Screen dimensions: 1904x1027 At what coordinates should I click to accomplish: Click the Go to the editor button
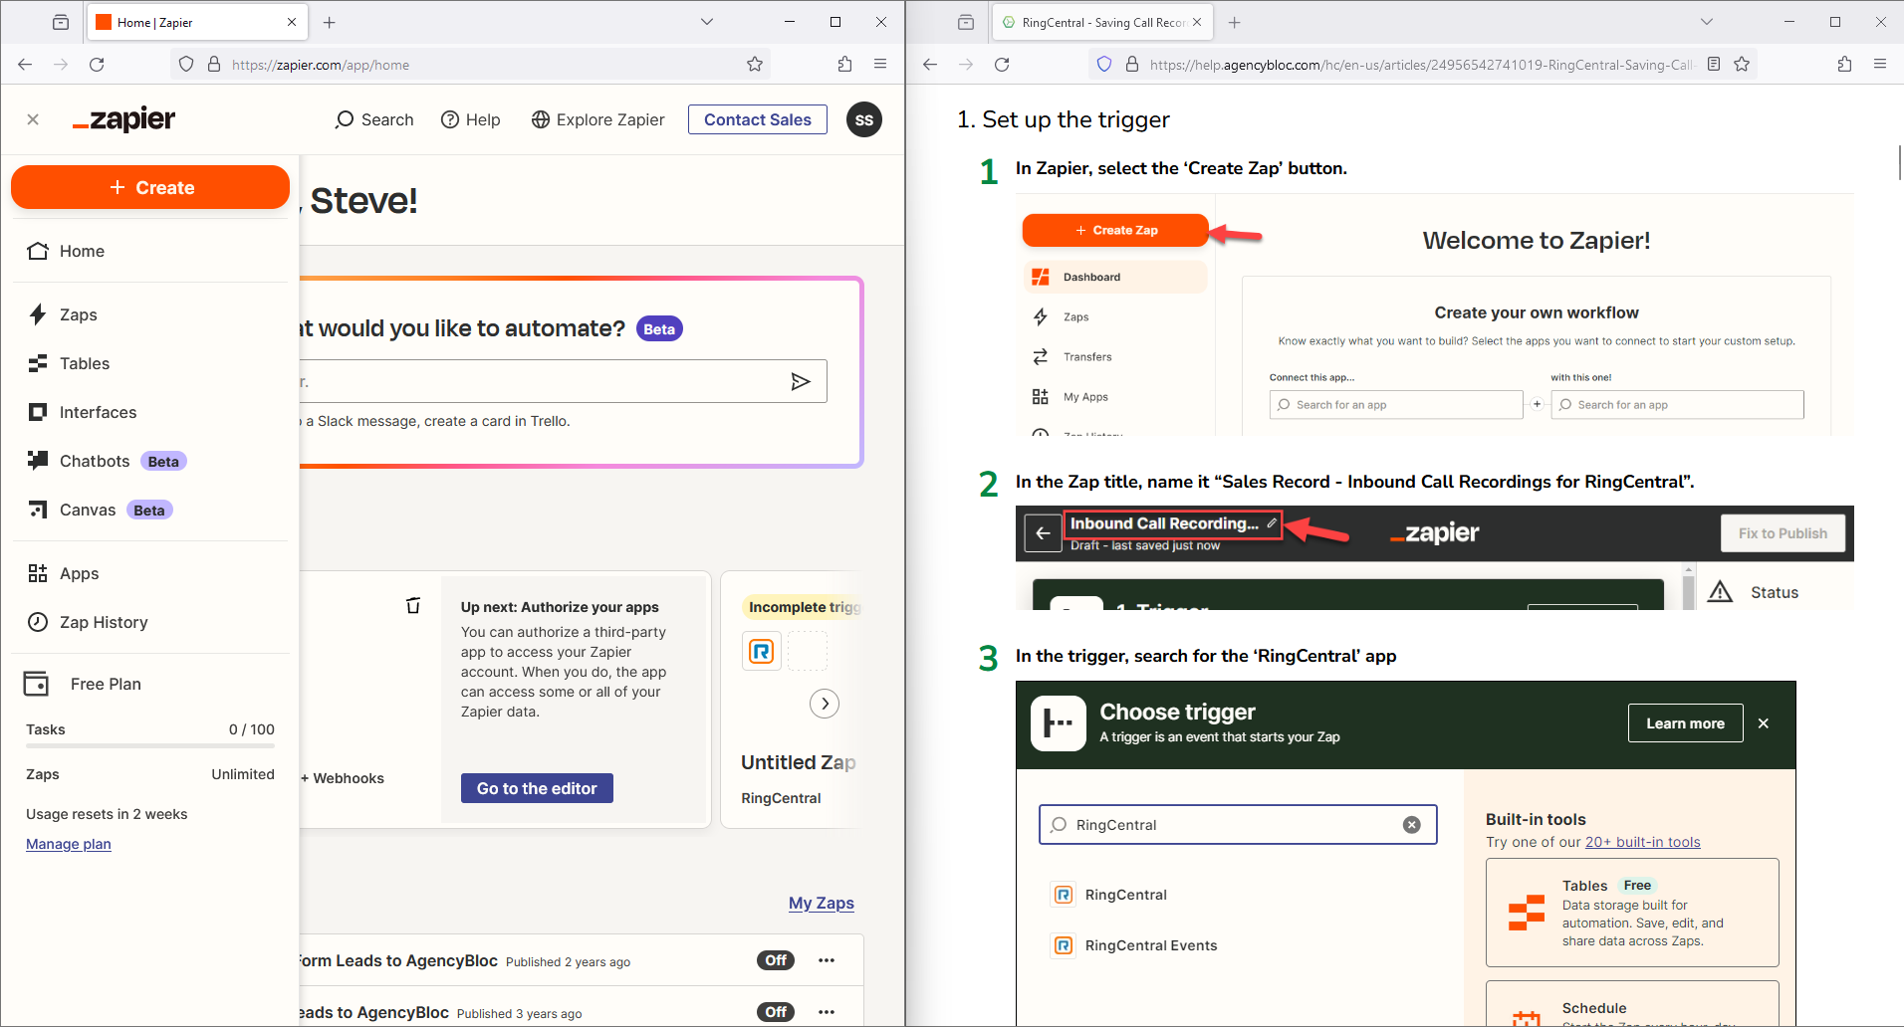[537, 788]
